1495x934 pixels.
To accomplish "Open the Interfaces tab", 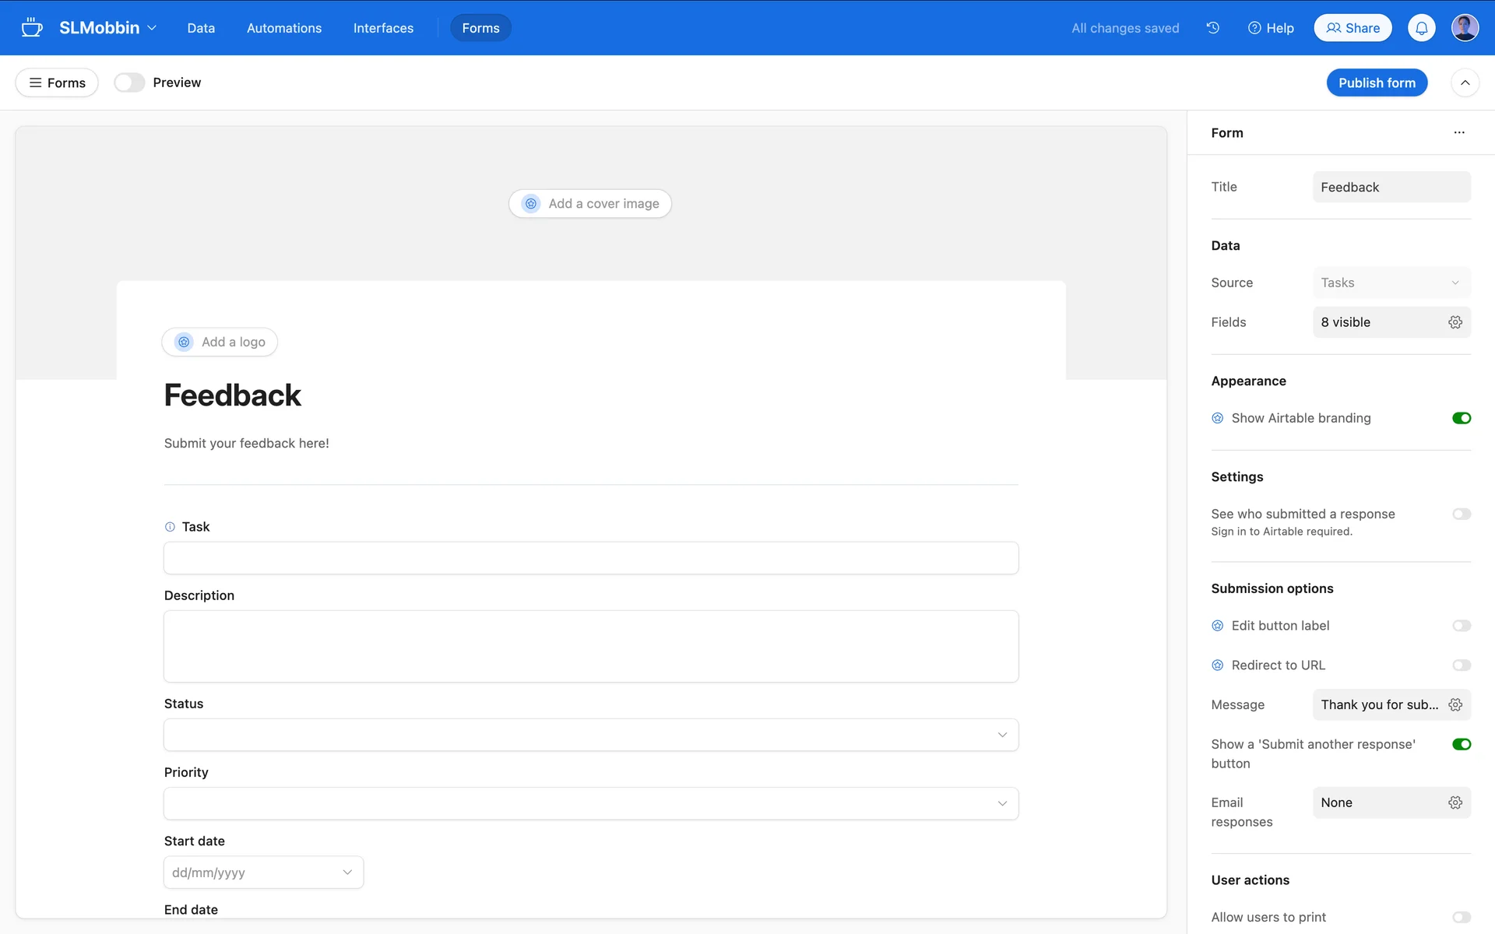I will [x=383, y=28].
